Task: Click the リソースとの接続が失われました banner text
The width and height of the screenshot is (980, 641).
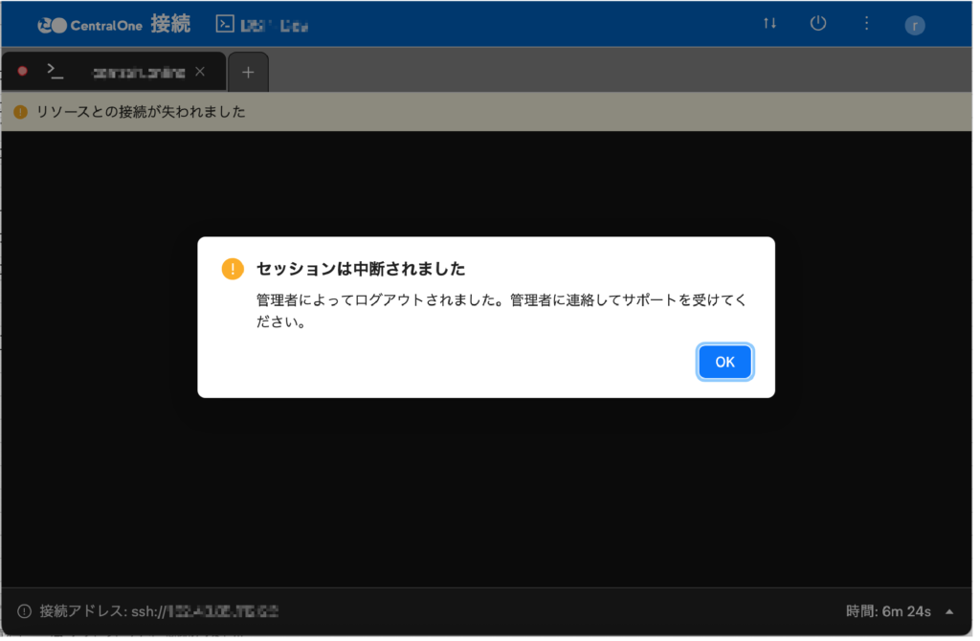Action: (141, 112)
